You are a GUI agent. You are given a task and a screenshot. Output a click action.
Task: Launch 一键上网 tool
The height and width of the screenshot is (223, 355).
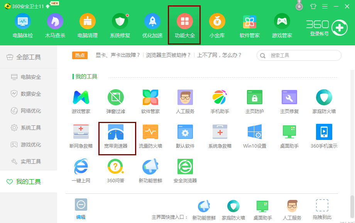pos(81,171)
